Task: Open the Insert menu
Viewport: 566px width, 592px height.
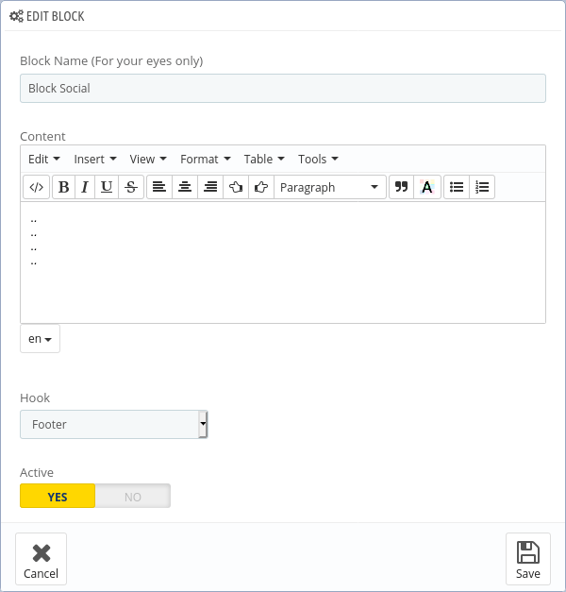Action: (x=95, y=159)
